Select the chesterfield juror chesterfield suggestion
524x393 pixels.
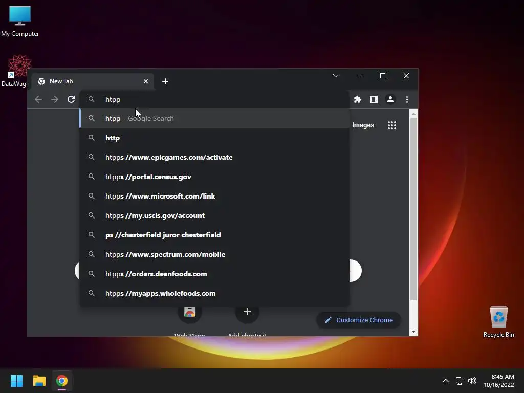click(x=214, y=235)
